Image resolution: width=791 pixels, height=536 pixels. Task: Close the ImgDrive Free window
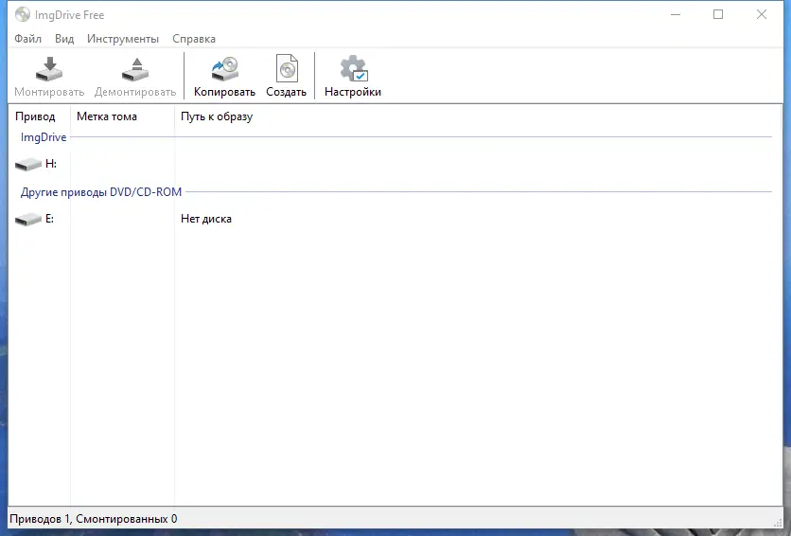(x=762, y=14)
